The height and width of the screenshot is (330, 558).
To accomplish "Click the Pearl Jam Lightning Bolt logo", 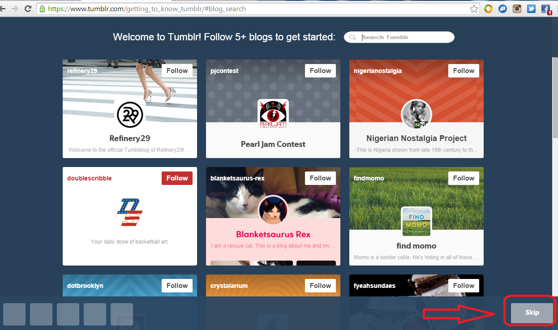I will [273, 113].
